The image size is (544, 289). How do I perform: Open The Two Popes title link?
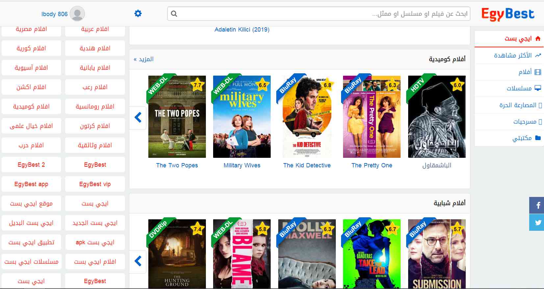[177, 165]
